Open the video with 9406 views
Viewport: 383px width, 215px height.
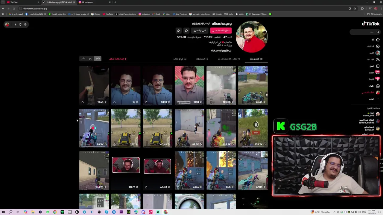tap(189, 171)
